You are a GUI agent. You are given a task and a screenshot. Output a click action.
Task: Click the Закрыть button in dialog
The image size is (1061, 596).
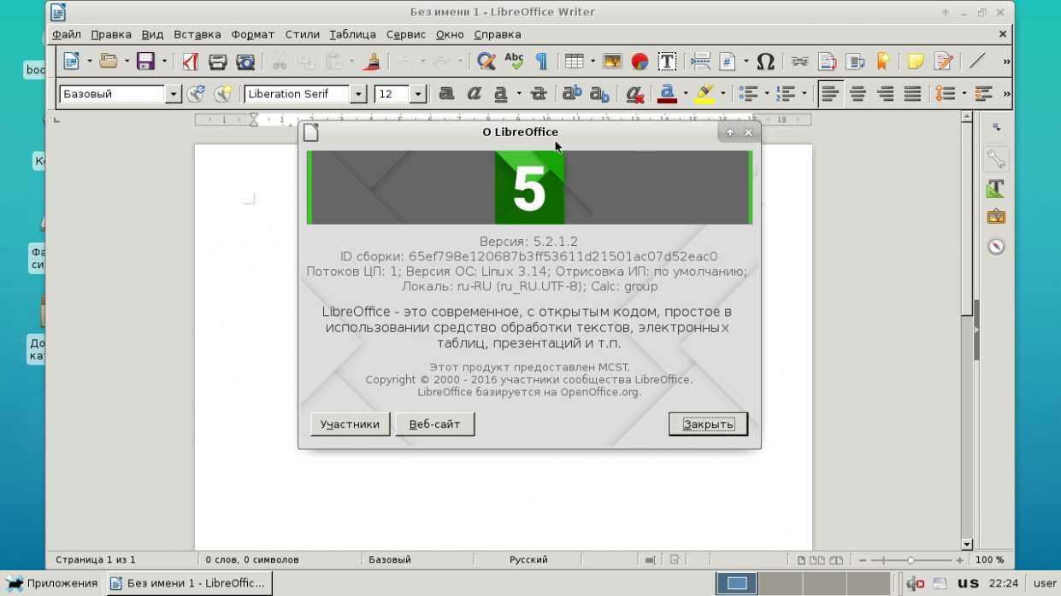708,424
